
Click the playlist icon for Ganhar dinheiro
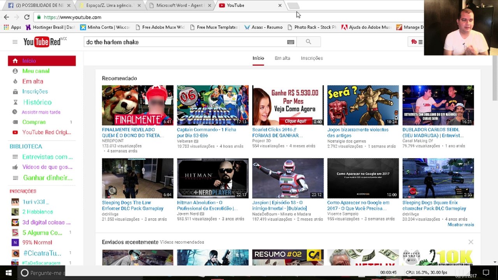pos(15,178)
